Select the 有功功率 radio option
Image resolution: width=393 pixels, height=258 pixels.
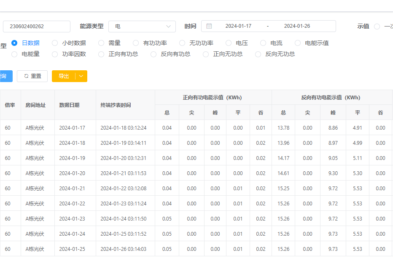136,43
